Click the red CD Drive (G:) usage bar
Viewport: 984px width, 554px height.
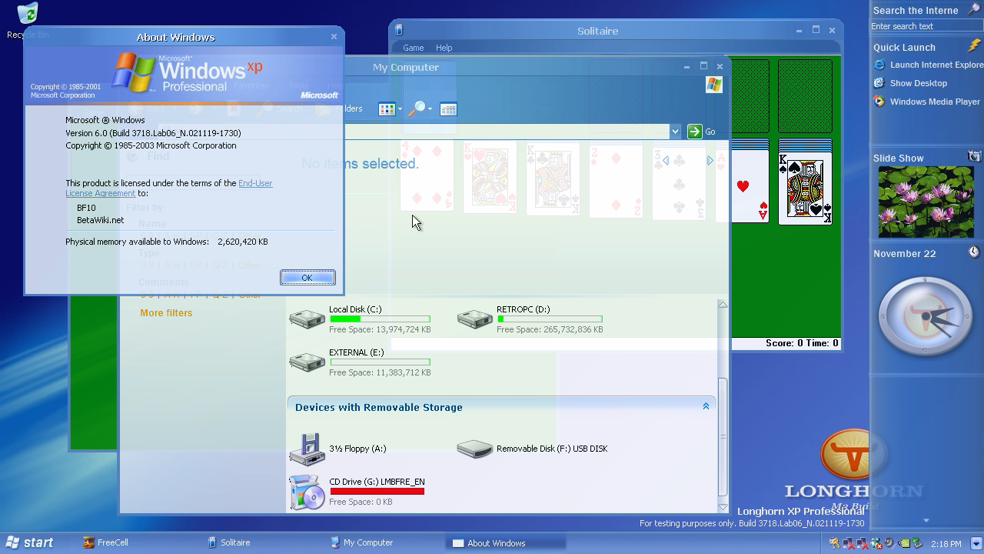point(377,491)
